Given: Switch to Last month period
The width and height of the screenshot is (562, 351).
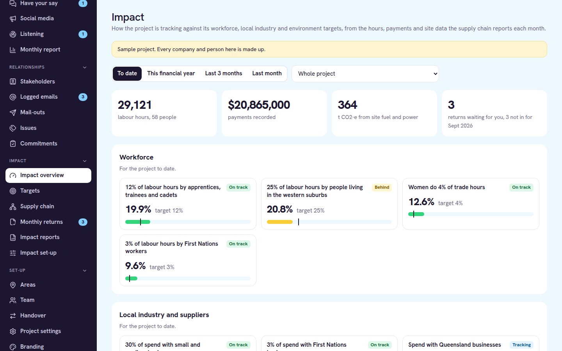Looking at the screenshot, I should (x=267, y=73).
